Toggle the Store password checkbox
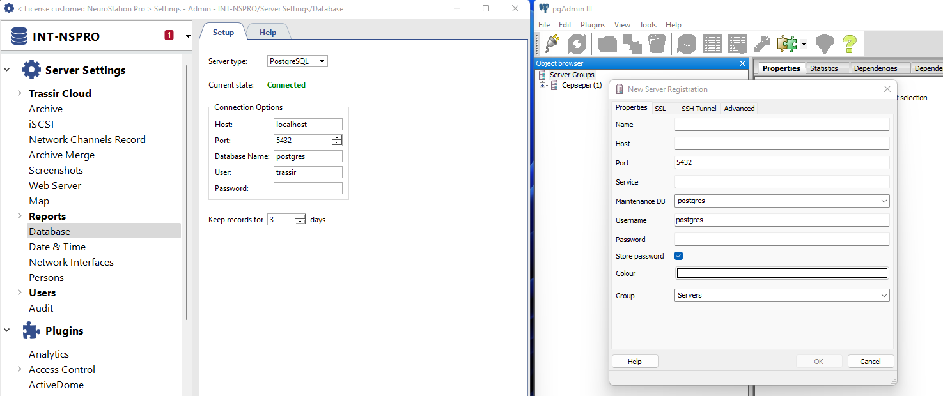The height and width of the screenshot is (396, 943). pyautogui.click(x=679, y=256)
